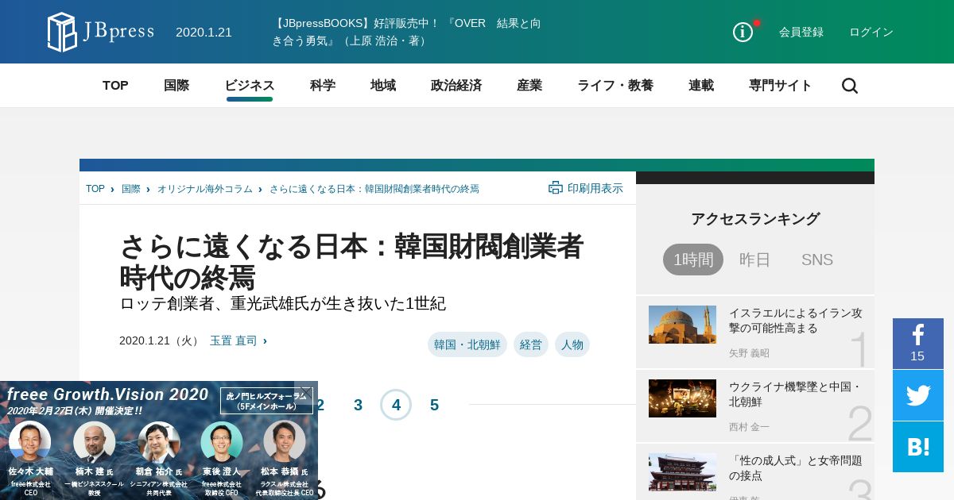Switch ranking to 昨日 tab
The image size is (954, 500).
755,260
